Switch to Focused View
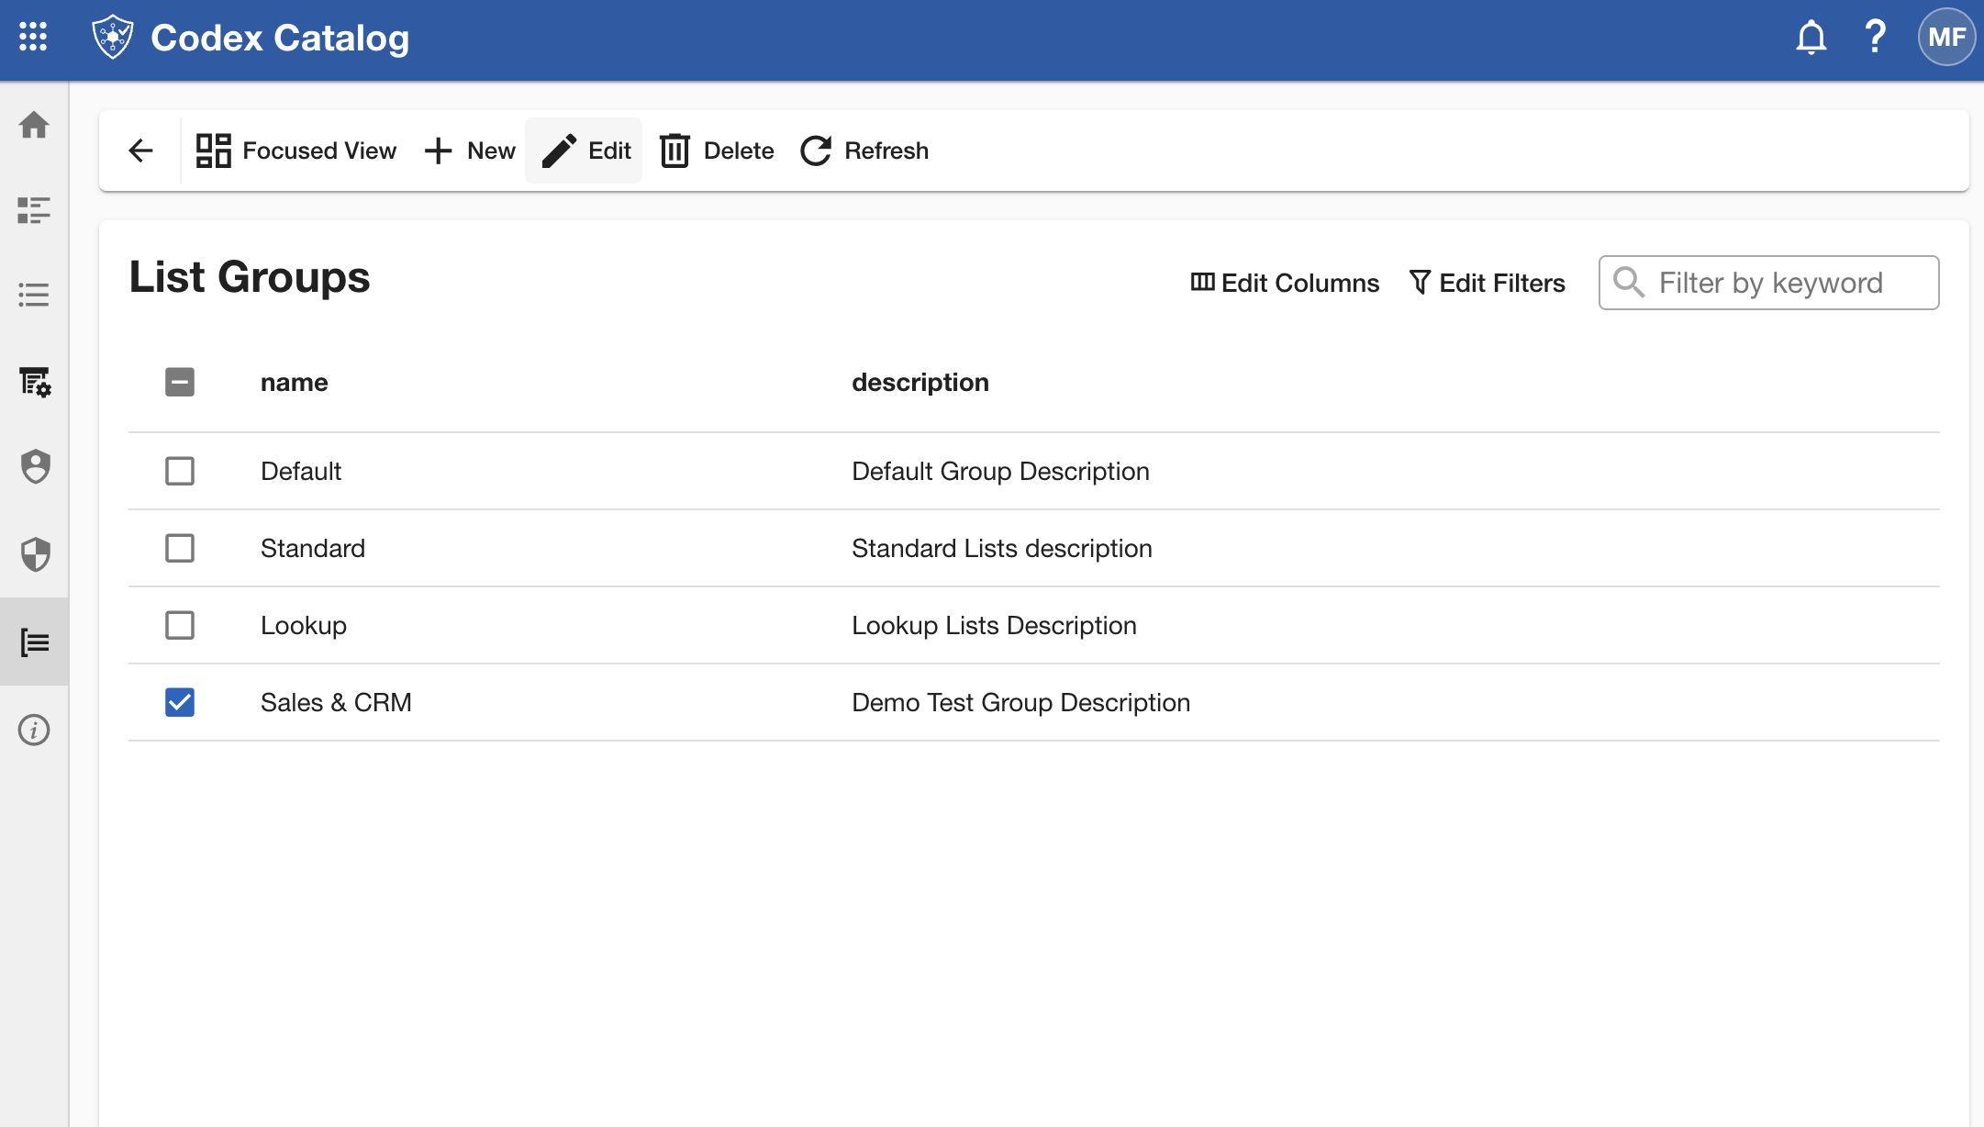This screenshot has height=1127, width=1984. tap(295, 151)
